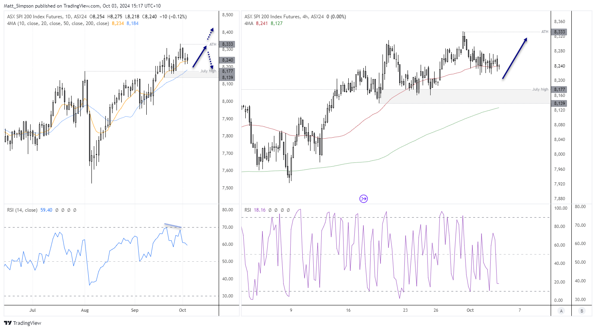Image resolution: width=596 pixels, height=330 pixels.
Task: Click the 8,360 level on the 4h price axis
Action: [x=559, y=21]
